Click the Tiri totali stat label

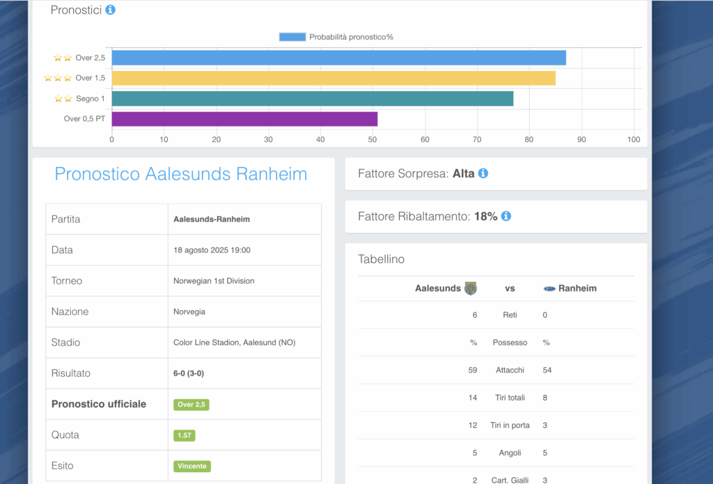click(510, 398)
